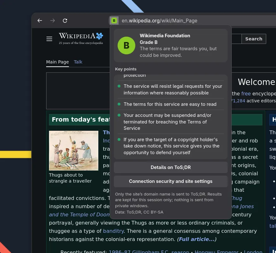Go back with the browser back arrow

40,21
